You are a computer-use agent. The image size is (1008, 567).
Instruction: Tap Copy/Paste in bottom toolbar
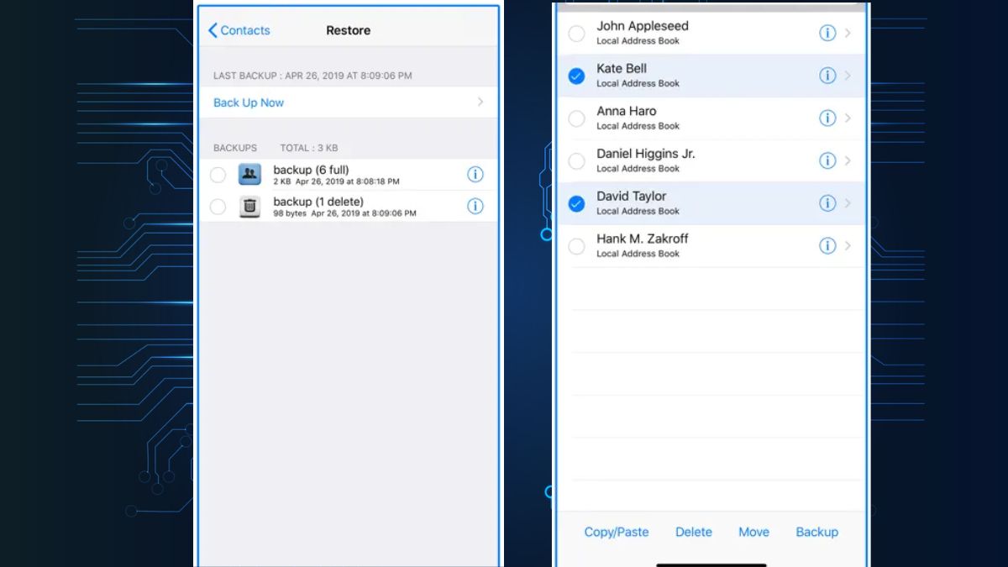(617, 532)
